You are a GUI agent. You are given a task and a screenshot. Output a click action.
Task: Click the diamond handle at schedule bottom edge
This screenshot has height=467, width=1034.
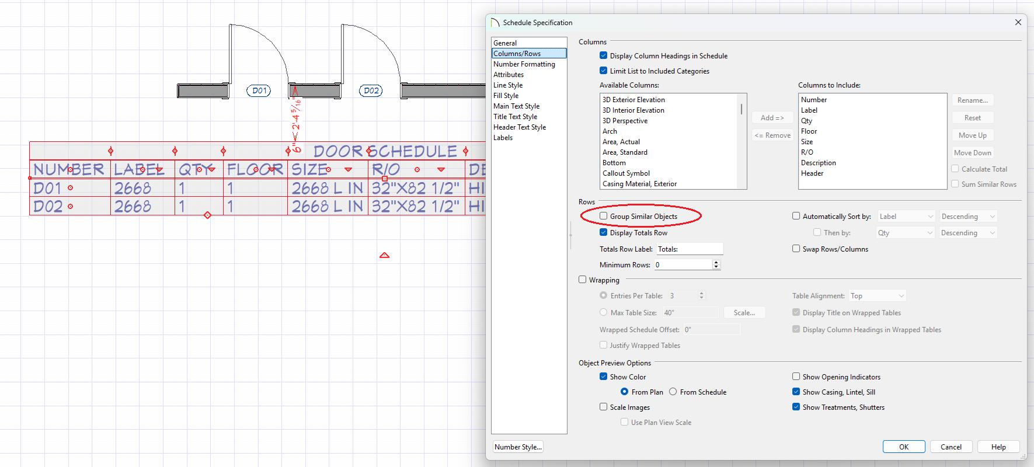pos(207,215)
